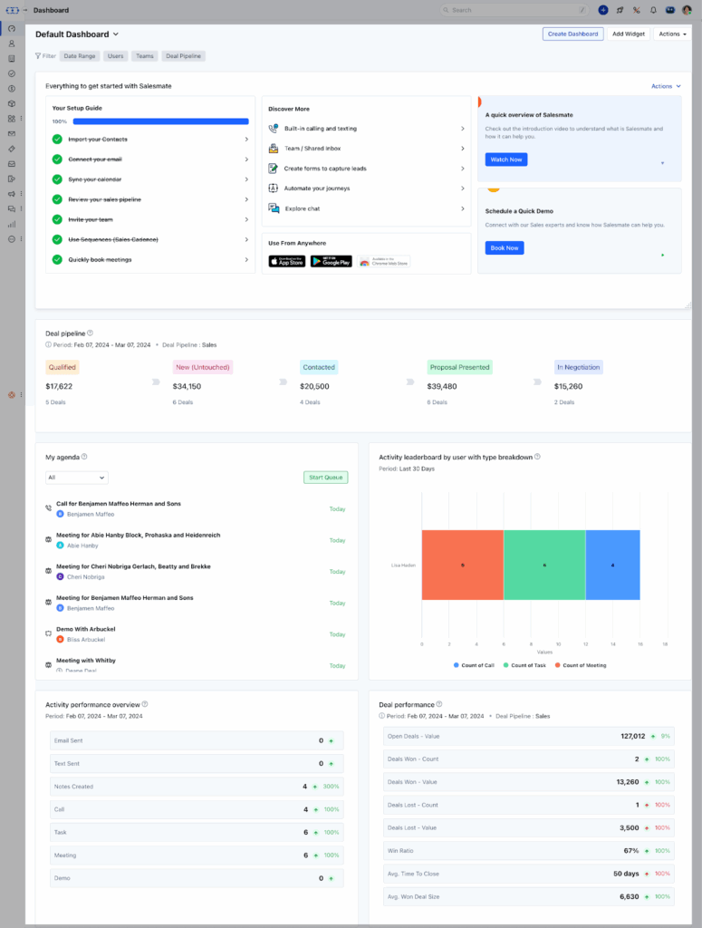Open Reports bar chart icon in sidebar
Viewport: 702px width, 928px height.
[12, 224]
